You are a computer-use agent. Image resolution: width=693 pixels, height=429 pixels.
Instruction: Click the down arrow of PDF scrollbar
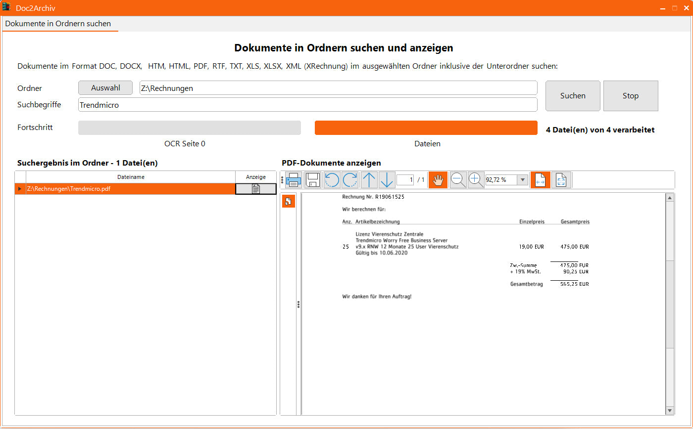coord(670,410)
